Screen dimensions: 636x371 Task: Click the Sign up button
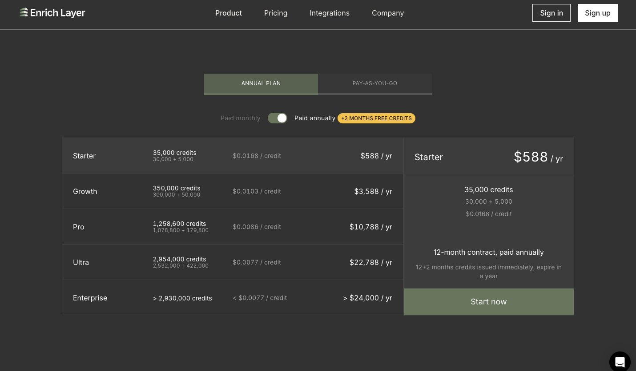click(x=598, y=13)
